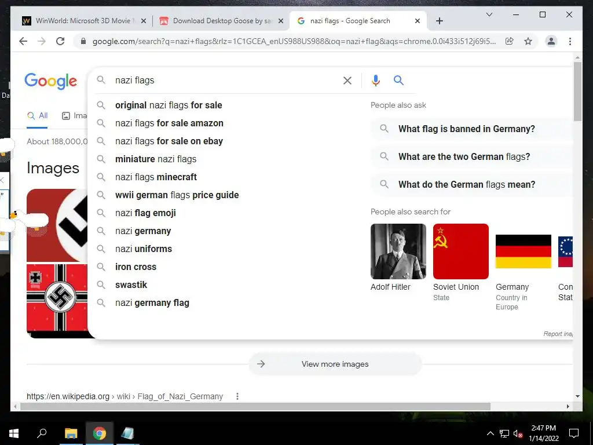Viewport: 593px width, 445px height.
Task: Choose suggestion nazi germany flag
Action: click(x=152, y=302)
